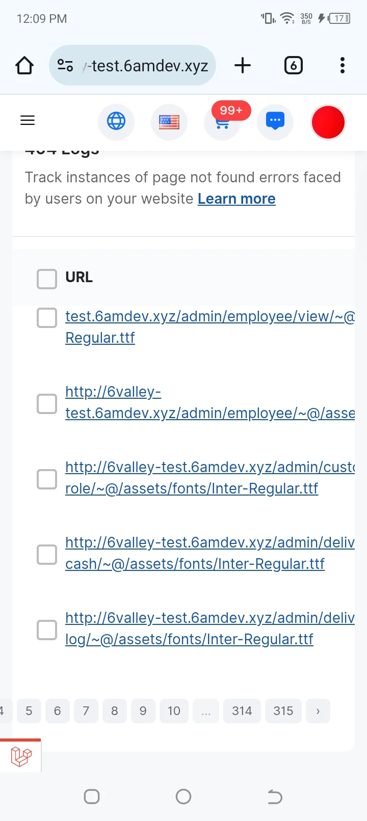This screenshot has height=821, width=367.
Task: Open the globe website icon
Action: (116, 121)
